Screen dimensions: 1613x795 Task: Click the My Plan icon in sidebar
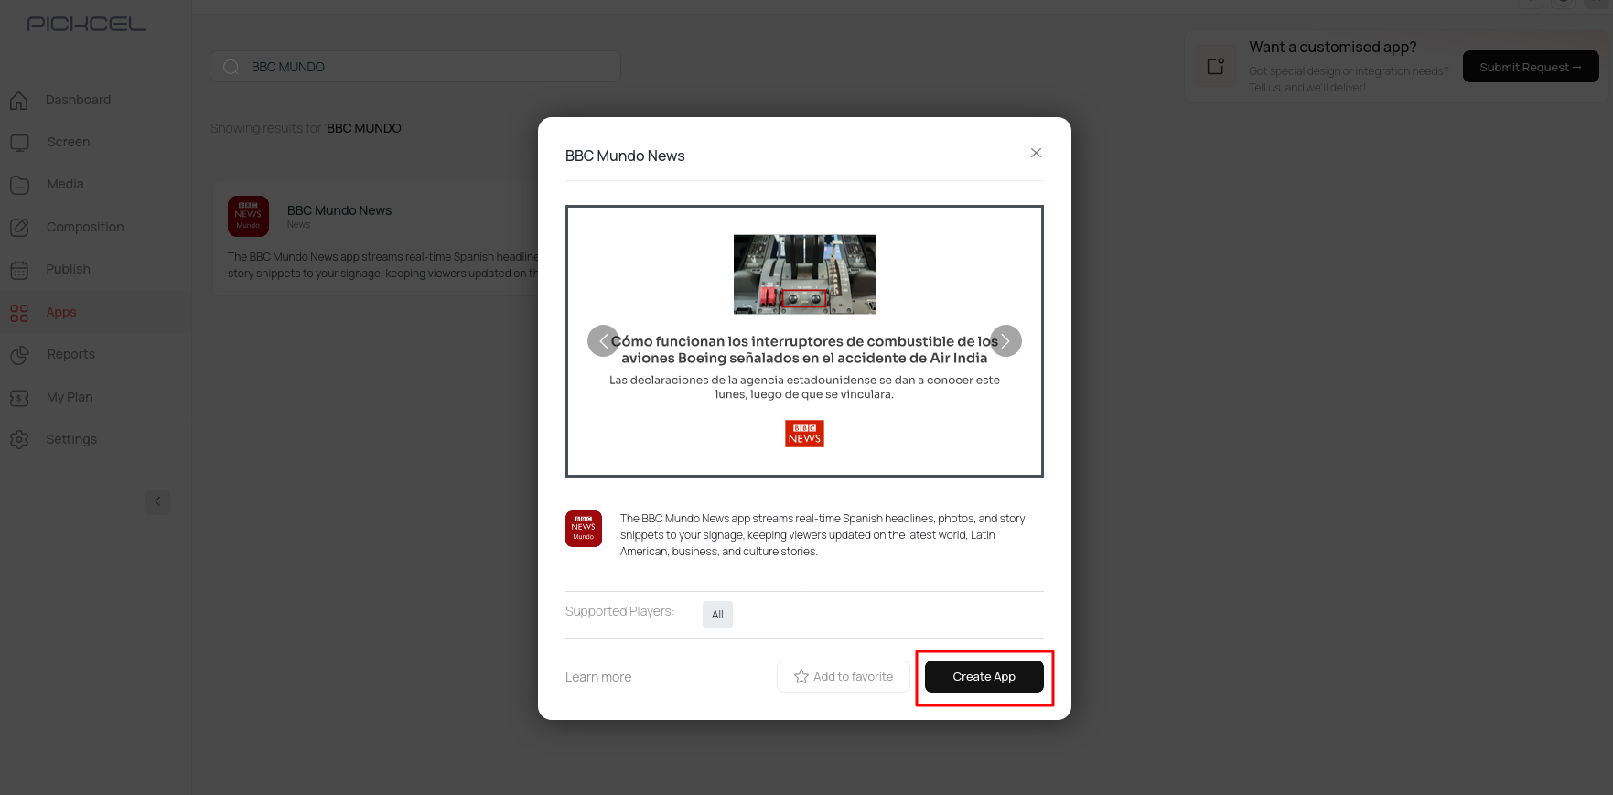[19, 398]
